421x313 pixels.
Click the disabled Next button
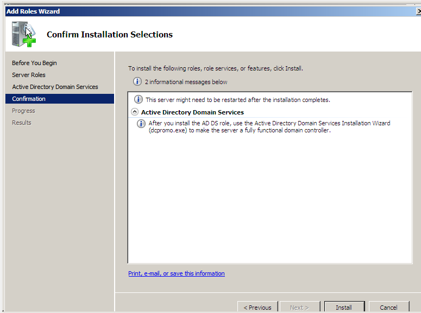tap(300, 307)
